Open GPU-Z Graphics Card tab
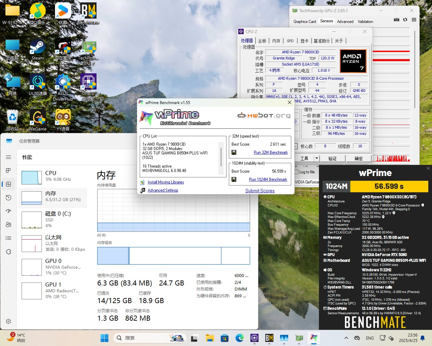 pos(305,22)
